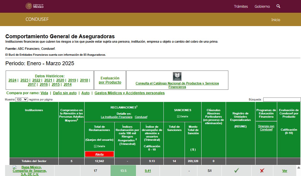Open Sinergia con Condusef link
301x176 pixels.
point(266,128)
